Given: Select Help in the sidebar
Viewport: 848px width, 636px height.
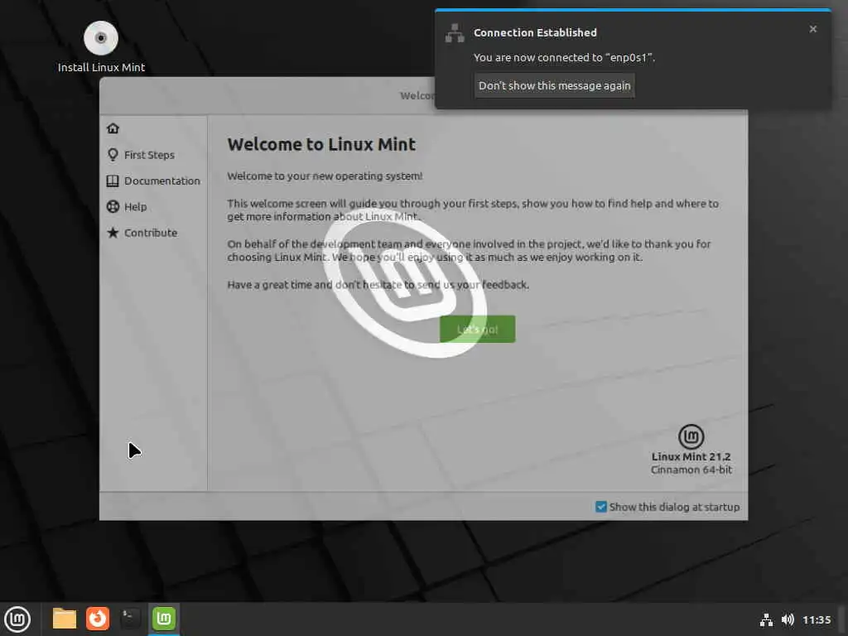Looking at the screenshot, I should pyautogui.click(x=127, y=206).
